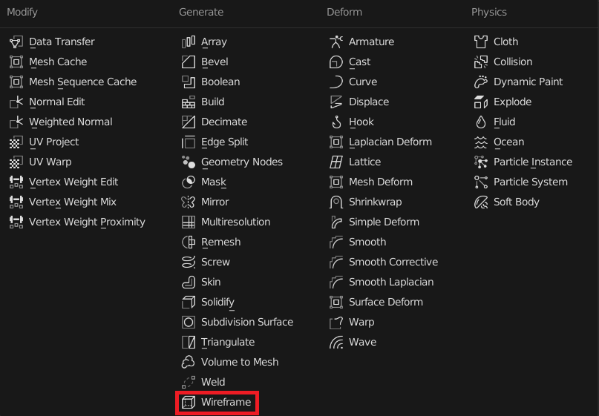
Task: Add the Dynamic Paint modifier
Action: [528, 82]
